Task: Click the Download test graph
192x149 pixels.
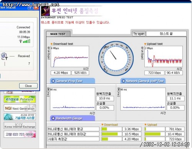Action: (70, 57)
